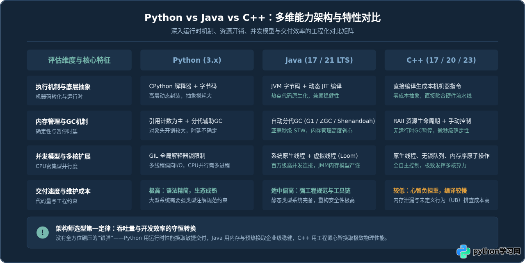
Task: Click the sub-label '机器码转化与运行时'
Action: [x=59, y=97]
